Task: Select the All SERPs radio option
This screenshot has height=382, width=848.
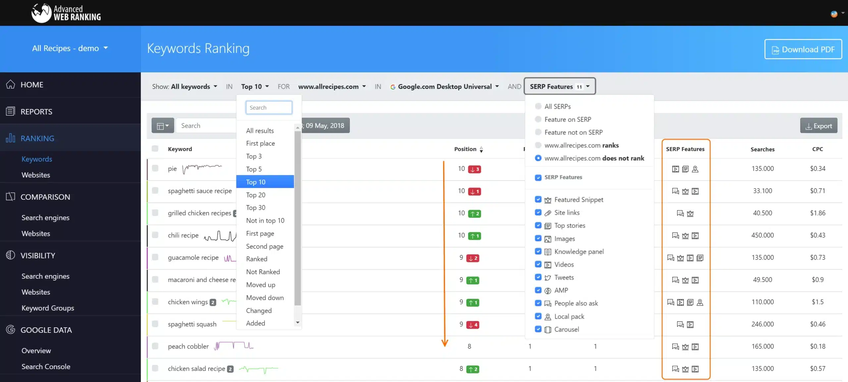Action: 538,106
